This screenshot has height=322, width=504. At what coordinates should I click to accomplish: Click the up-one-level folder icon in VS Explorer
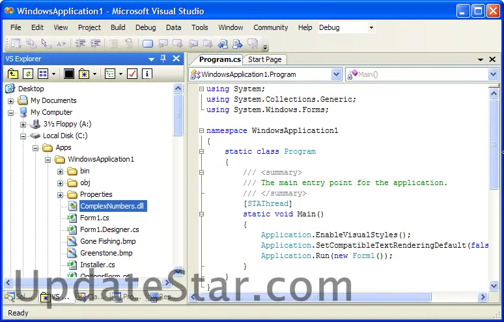point(13,74)
